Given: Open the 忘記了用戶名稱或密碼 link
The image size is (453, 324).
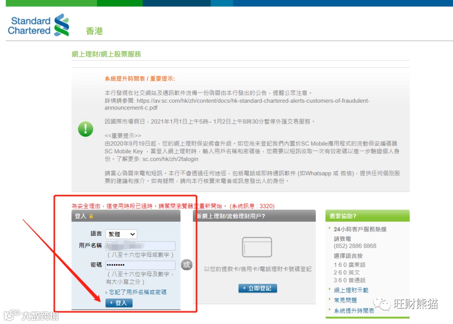Looking at the screenshot, I should (x=138, y=292).
